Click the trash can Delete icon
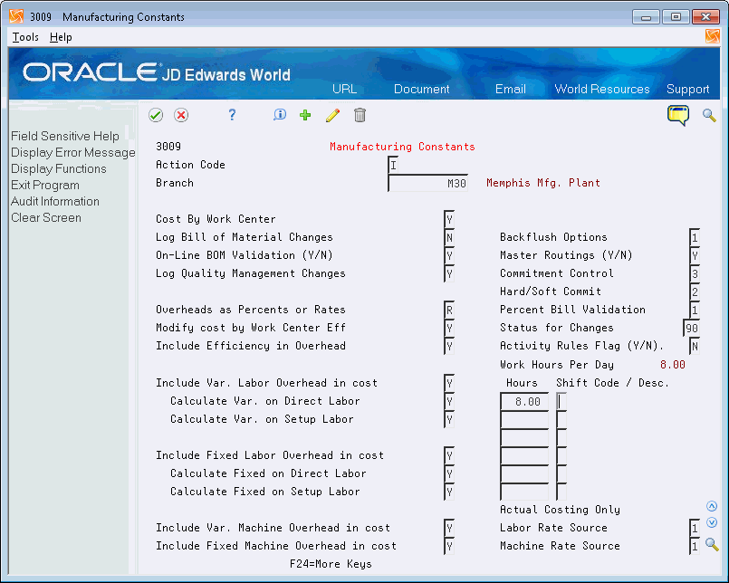Viewport: 729px width, 583px height. [360, 115]
